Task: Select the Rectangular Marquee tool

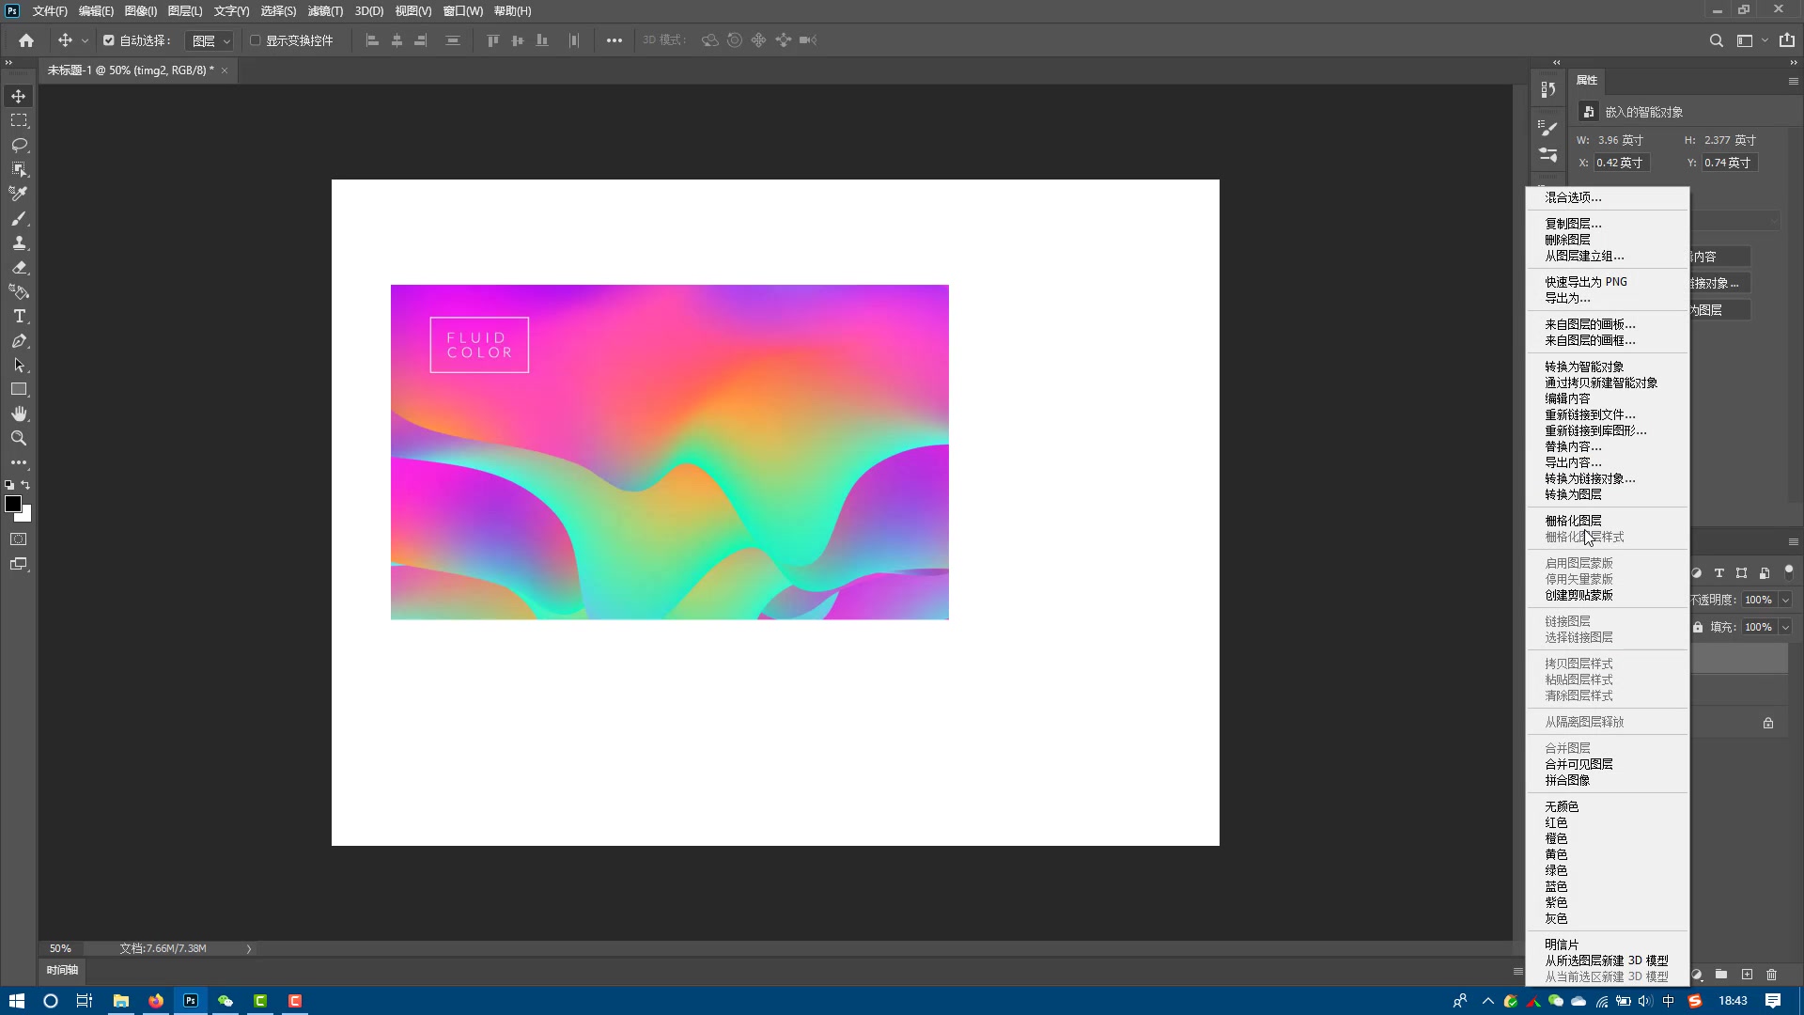Action: coord(19,120)
